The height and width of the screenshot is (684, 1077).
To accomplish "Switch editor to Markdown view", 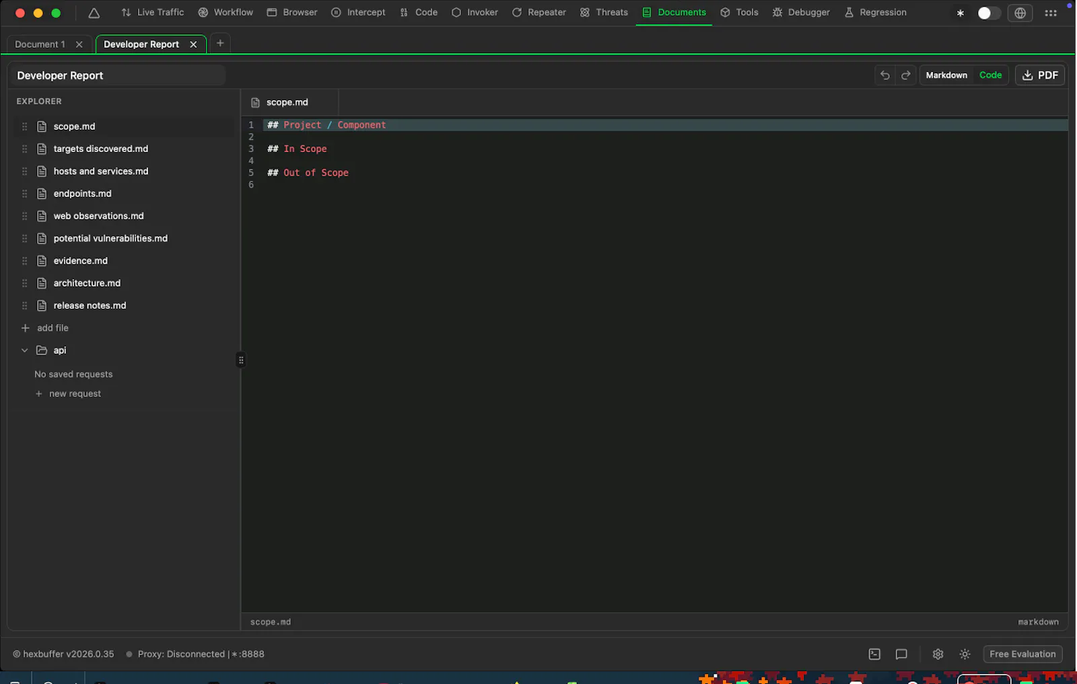I will 946,75.
